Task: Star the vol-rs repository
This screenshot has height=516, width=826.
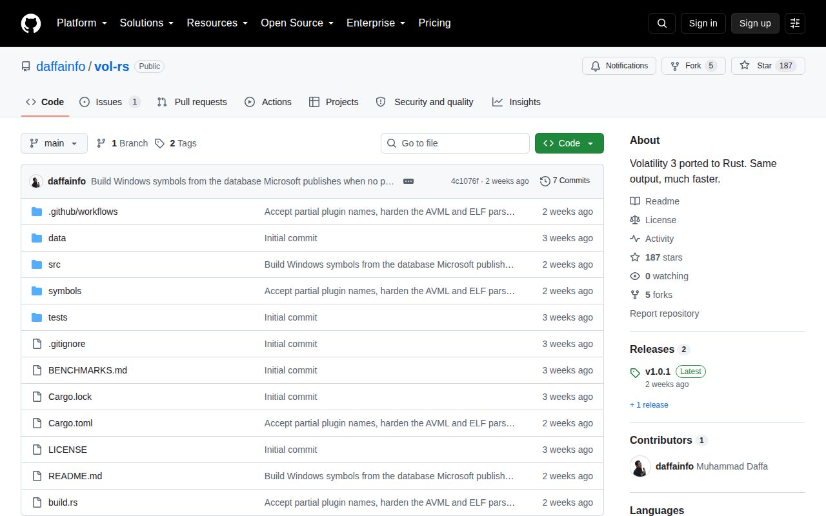Action: pyautogui.click(x=768, y=66)
